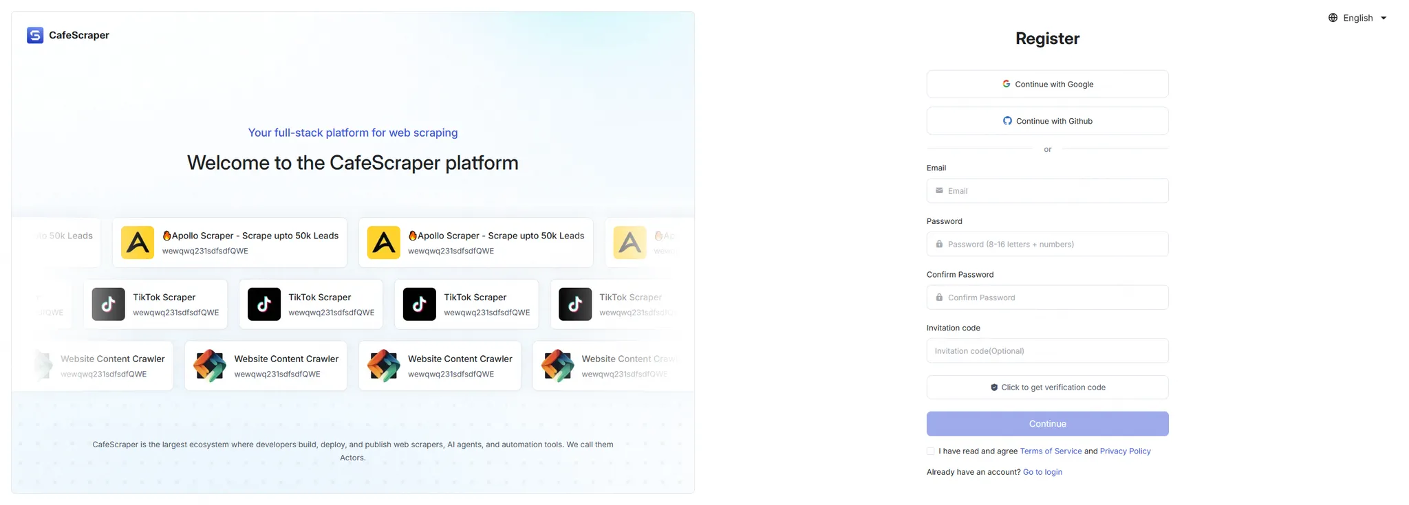Click the lock icon in Password field

tap(939, 244)
